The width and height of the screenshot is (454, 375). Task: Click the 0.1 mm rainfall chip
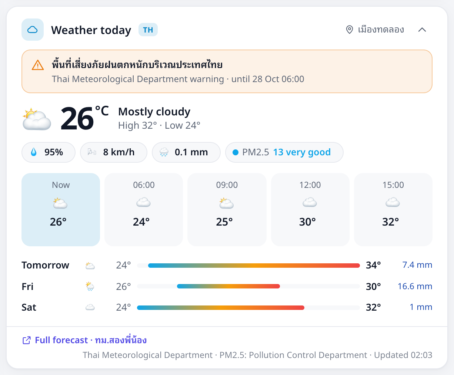click(186, 152)
